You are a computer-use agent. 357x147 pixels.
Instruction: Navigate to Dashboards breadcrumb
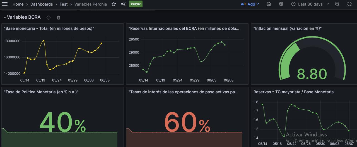pos(42,4)
